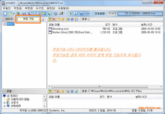Select the BOOT disc node in image tree
The image size is (165, 114).
click(11, 24)
